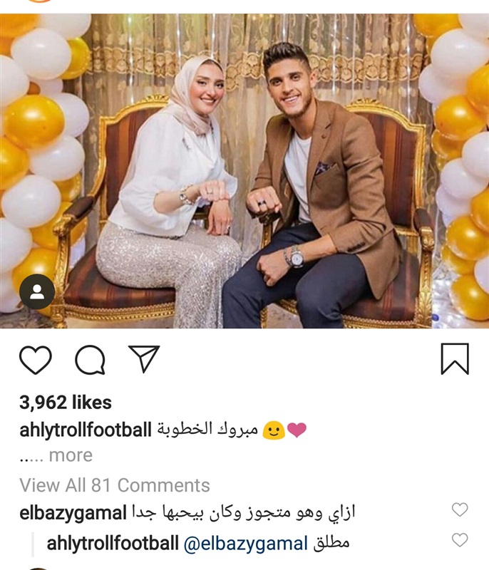Tap the reply text "مطلق"
This screenshot has width=489, height=570.
click(331, 543)
